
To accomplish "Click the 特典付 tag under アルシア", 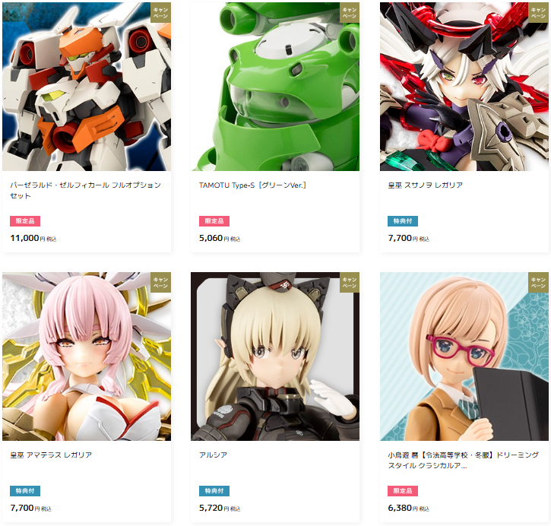I will click(214, 491).
